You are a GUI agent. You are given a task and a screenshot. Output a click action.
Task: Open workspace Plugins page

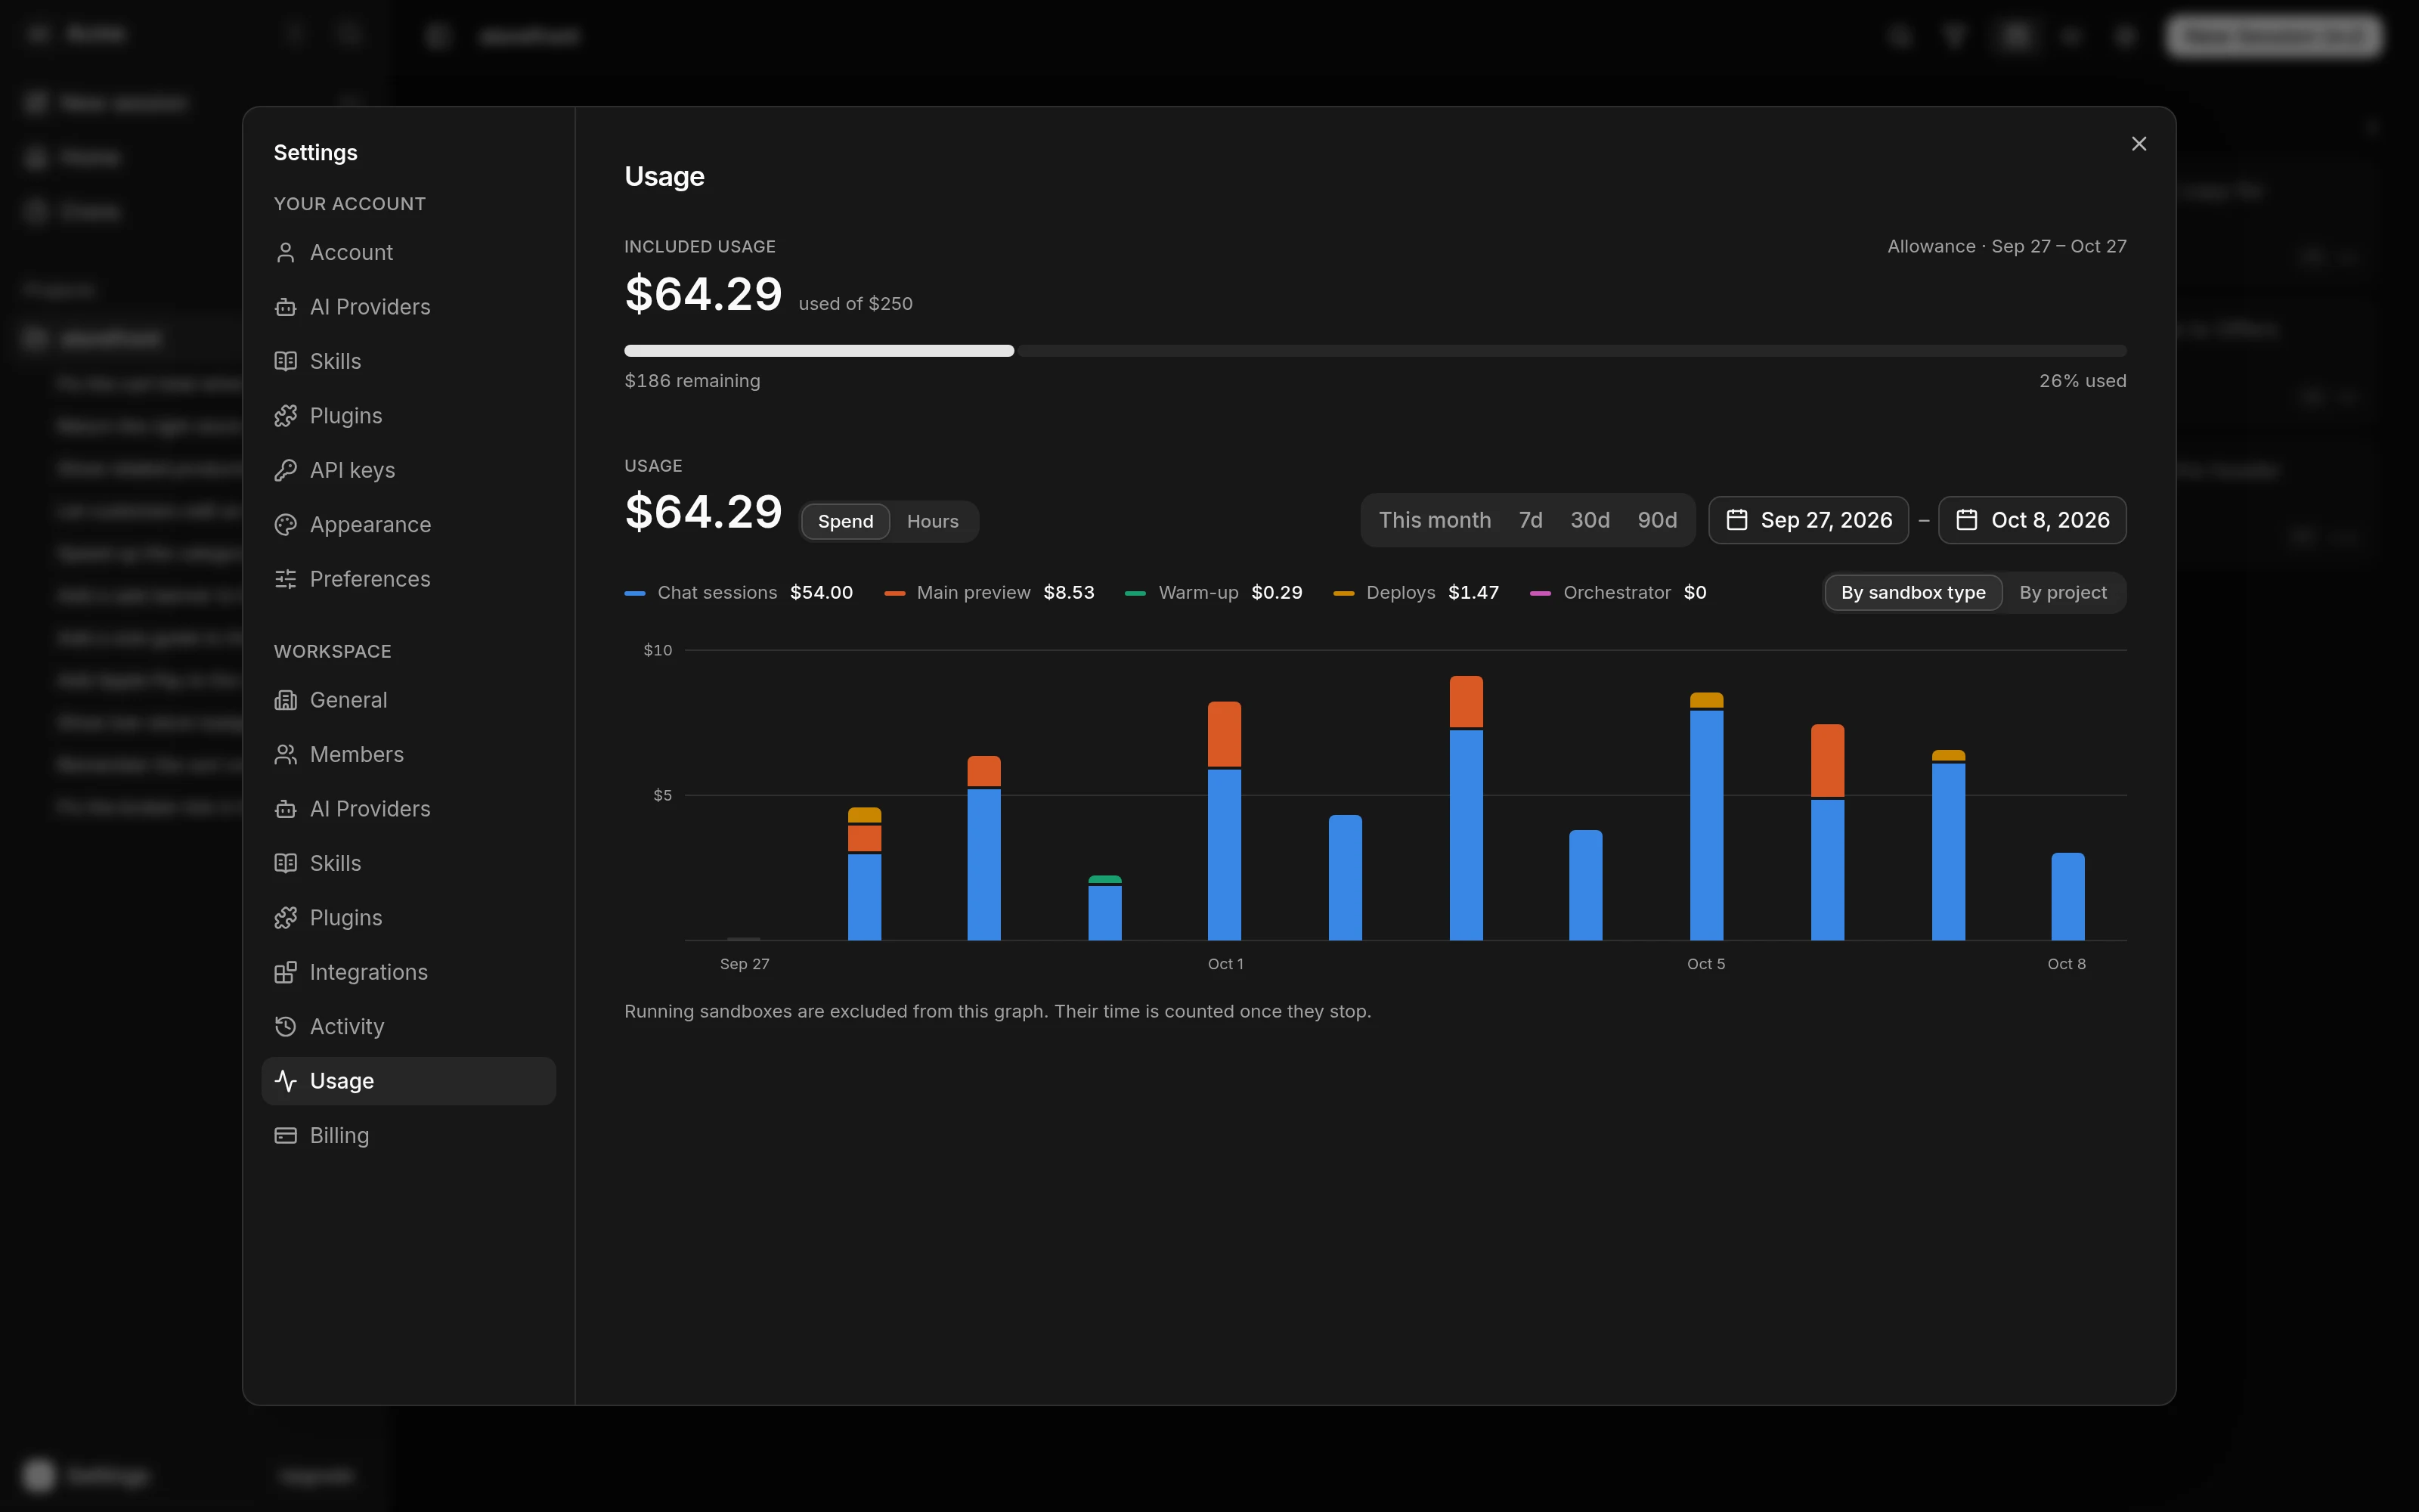(408, 918)
